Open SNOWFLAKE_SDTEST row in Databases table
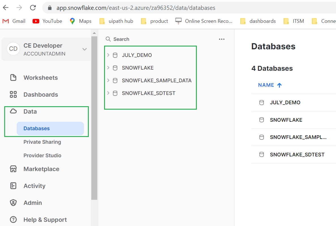The height and width of the screenshot is (226, 336). pyautogui.click(x=294, y=154)
